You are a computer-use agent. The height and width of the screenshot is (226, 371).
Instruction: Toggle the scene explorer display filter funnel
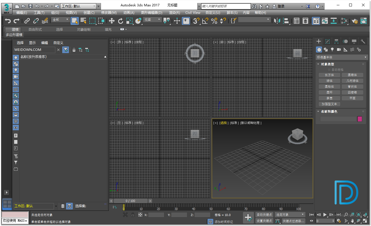tap(66, 50)
